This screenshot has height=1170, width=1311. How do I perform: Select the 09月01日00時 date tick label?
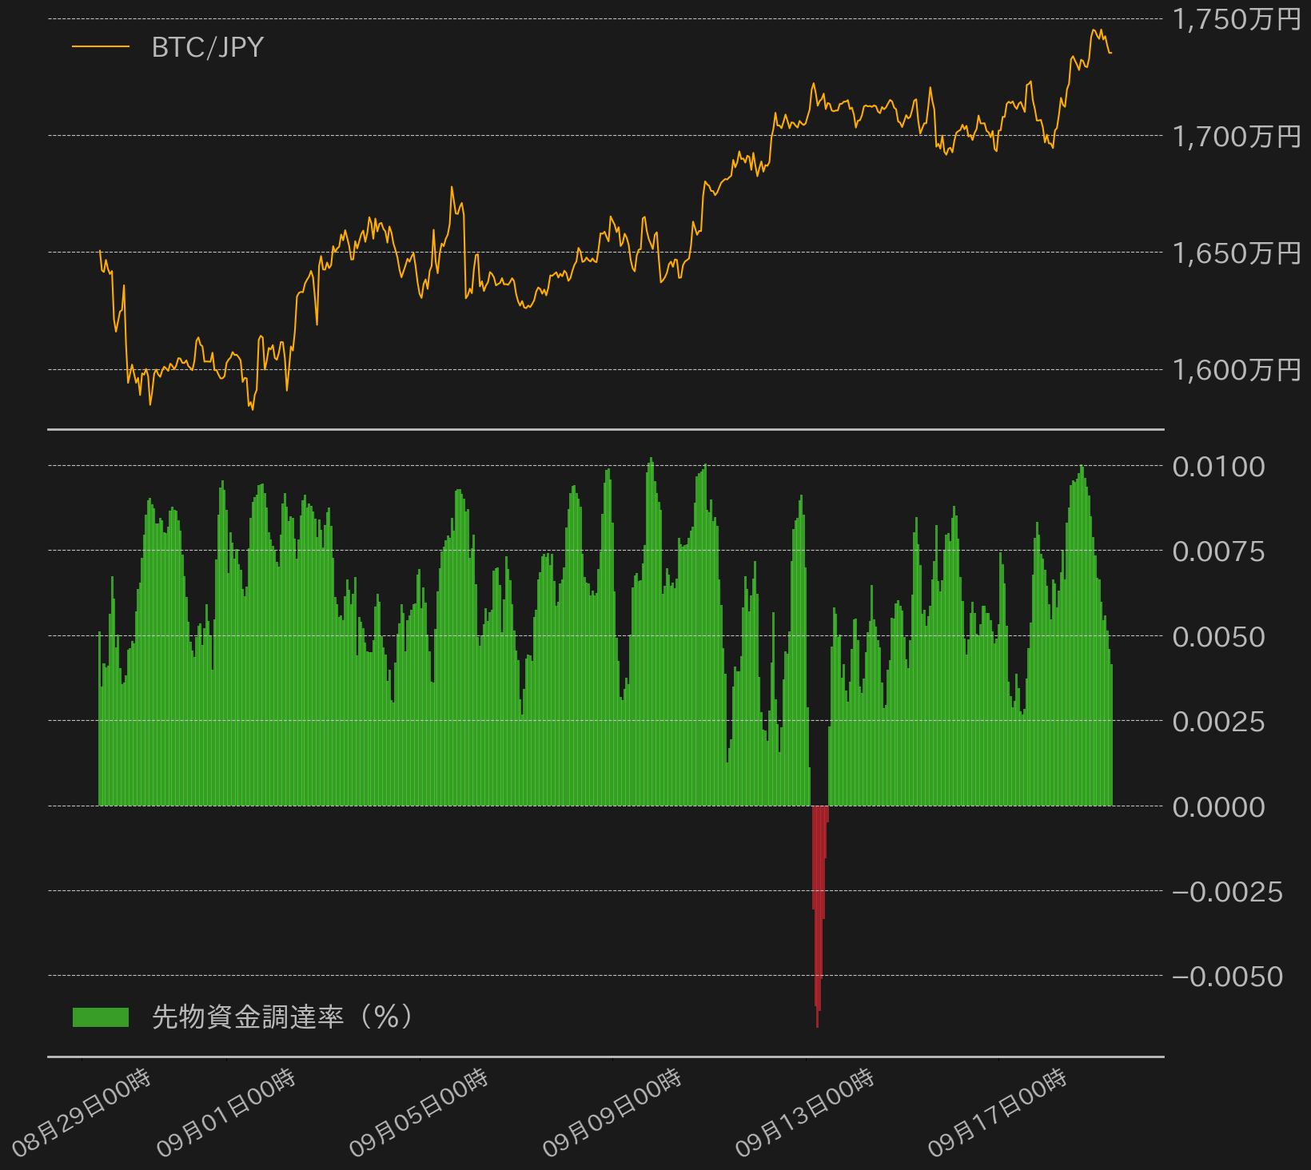coord(226,1112)
